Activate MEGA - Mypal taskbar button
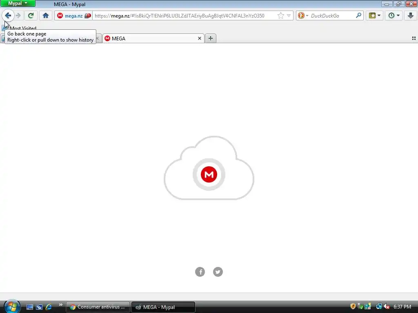 click(x=163, y=307)
